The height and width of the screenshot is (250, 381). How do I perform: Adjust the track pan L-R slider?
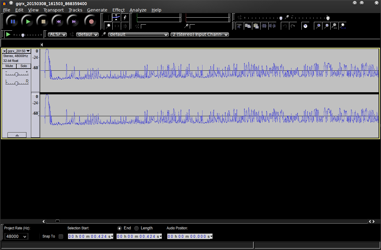click(17, 83)
